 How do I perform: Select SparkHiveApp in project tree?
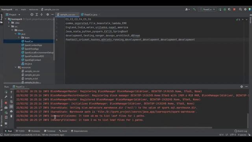(x=31, y=49)
